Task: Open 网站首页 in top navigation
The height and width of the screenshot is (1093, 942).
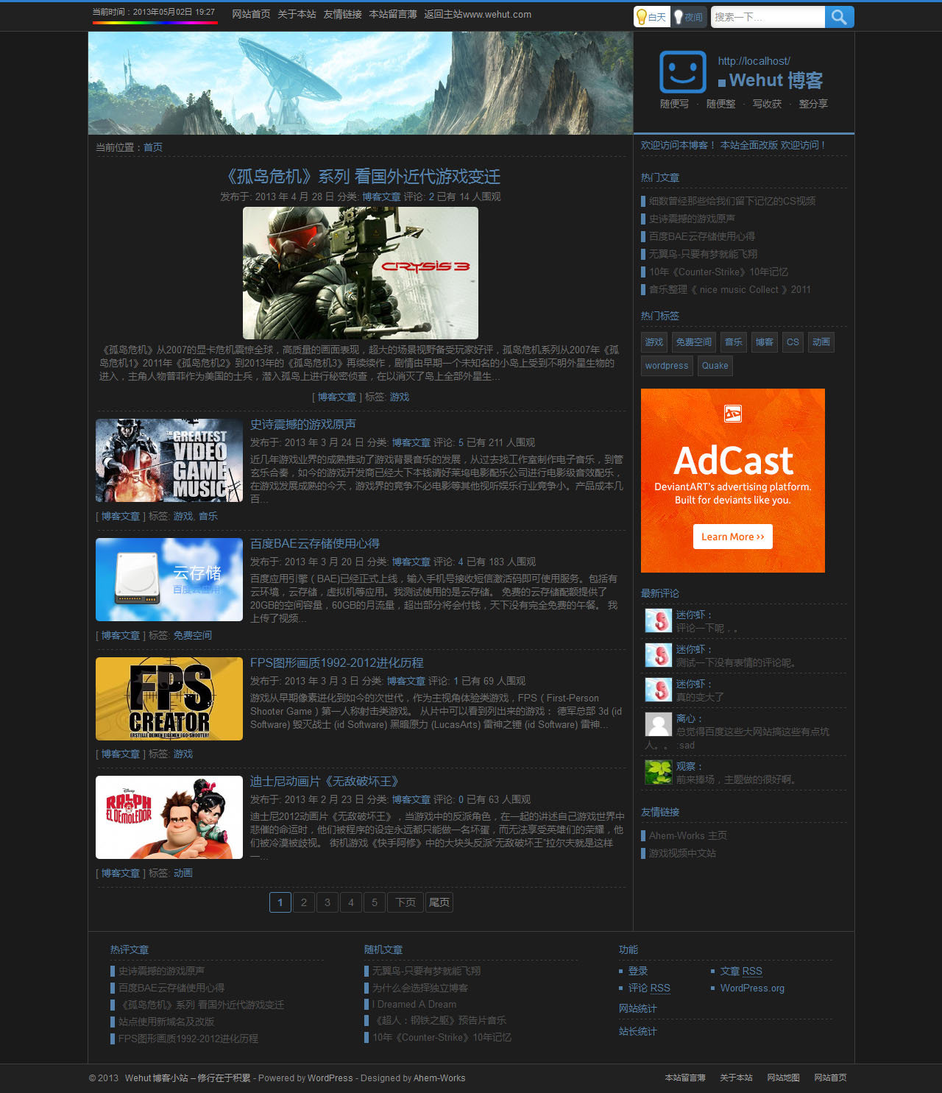Action: tap(251, 15)
